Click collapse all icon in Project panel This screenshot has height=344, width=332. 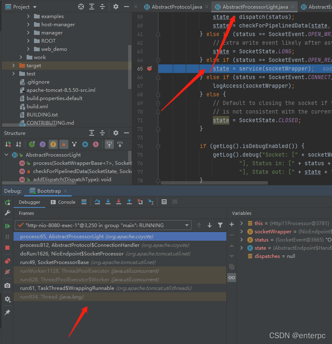click(x=102, y=7)
